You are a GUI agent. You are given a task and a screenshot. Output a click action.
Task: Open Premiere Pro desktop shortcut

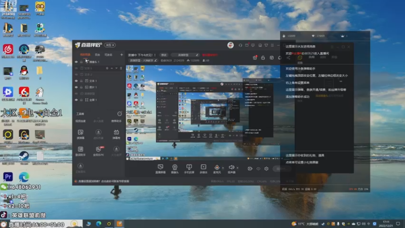coord(8,177)
